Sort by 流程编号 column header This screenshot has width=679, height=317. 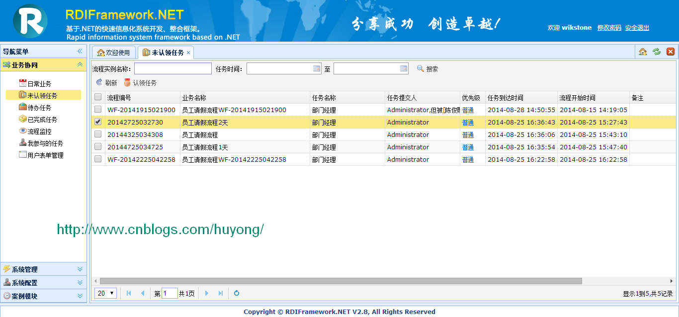click(x=142, y=98)
